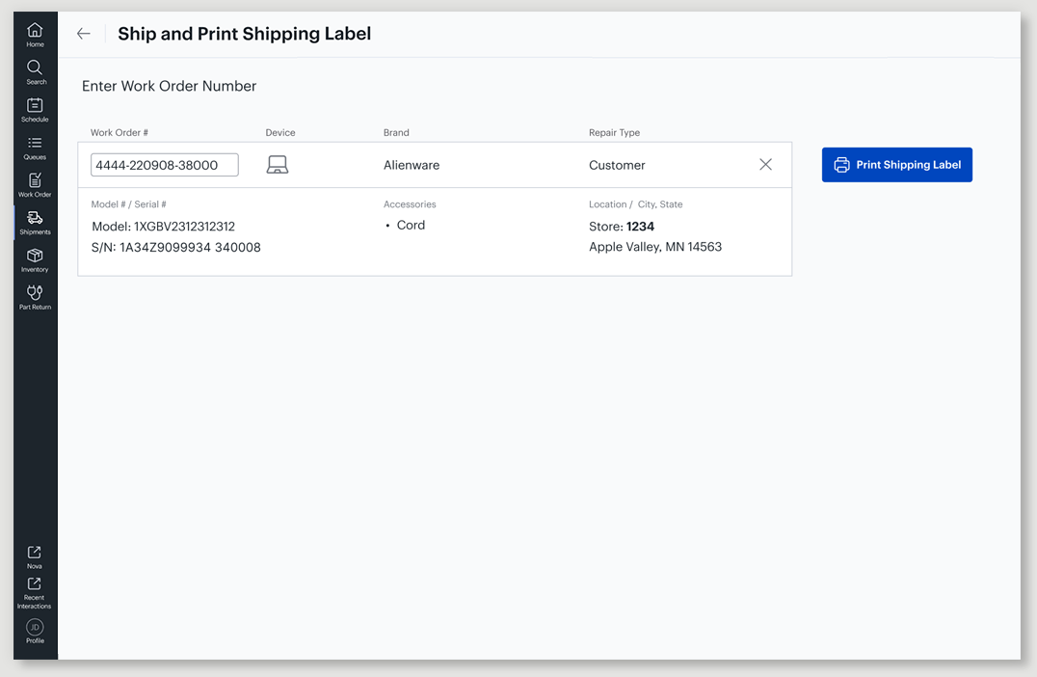Click the Brand column header

click(x=396, y=132)
